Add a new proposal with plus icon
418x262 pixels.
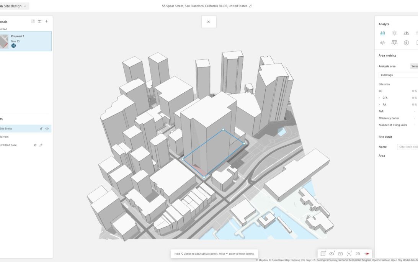(x=46, y=21)
